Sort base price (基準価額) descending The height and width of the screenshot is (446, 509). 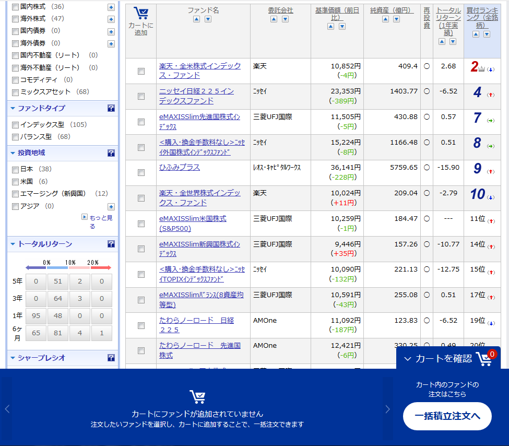click(x=342, y=27)
